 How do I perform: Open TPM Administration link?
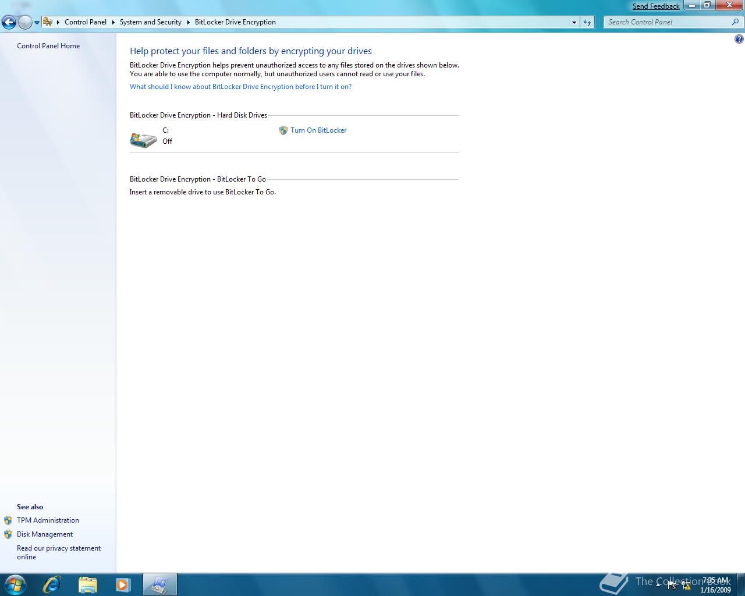(x=48, y=520)
